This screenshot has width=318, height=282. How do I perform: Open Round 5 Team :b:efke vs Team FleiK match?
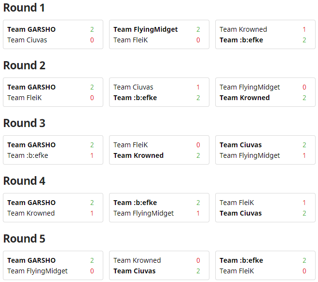tap(265, 266)
